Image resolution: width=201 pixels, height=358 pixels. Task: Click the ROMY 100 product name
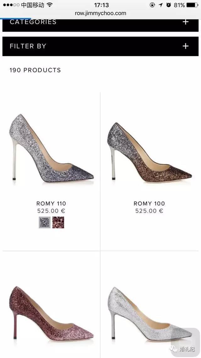coord(149,203)
